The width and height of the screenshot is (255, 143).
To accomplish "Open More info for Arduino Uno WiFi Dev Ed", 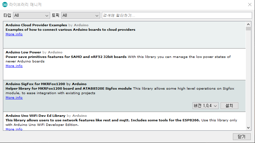I will click(14, 129).
